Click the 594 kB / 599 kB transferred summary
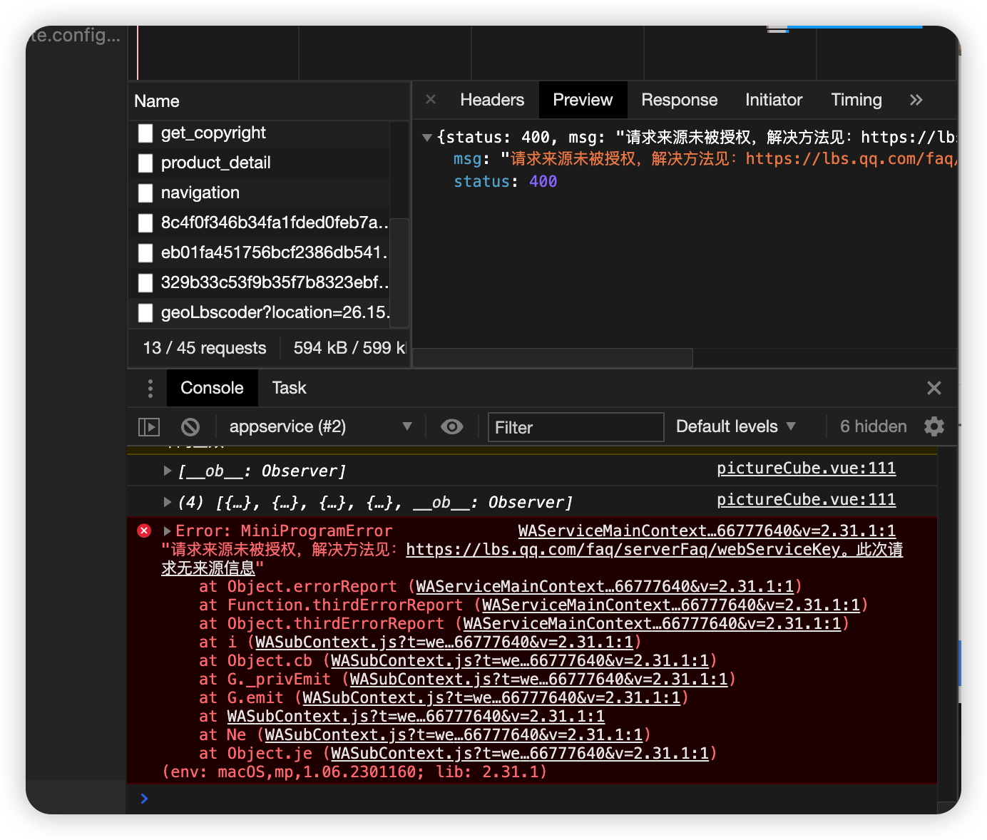The height and width of the screenshot is (840, 987). (349, 348)
